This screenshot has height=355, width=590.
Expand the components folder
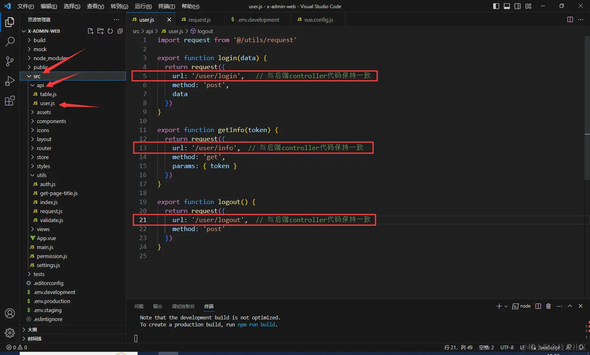(x=73, y=121)
